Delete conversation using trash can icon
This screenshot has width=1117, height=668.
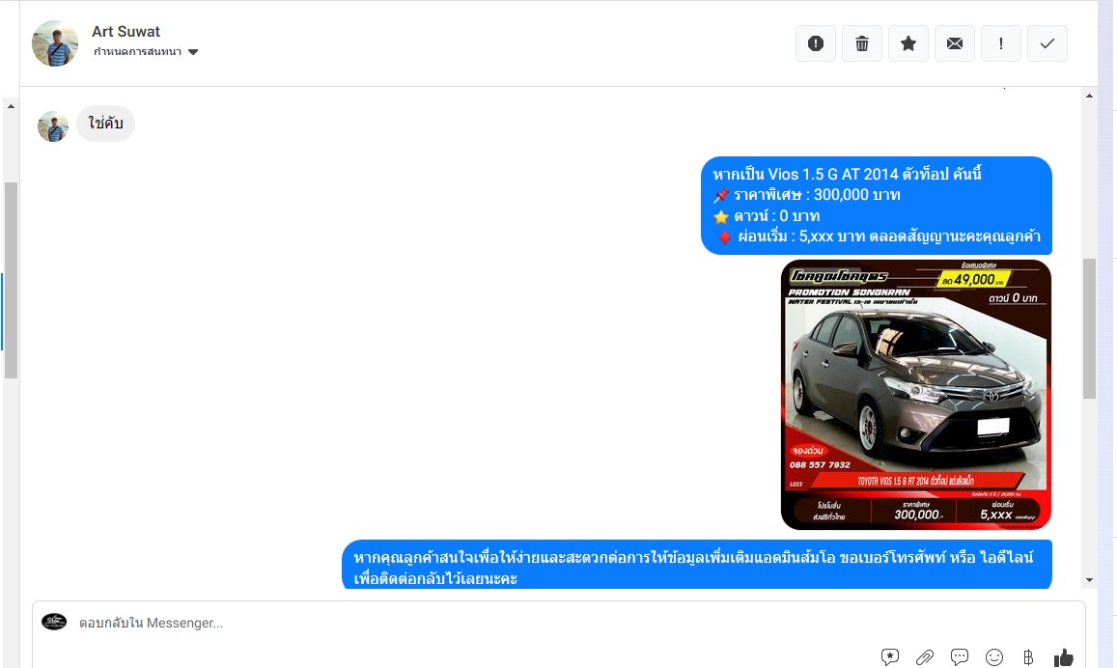click(862, 43)
